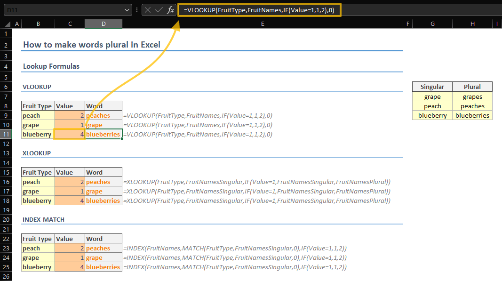The image size is (502, 281).
Task: Click the XLOOKUP section heading cell
Action: [37, 153]
